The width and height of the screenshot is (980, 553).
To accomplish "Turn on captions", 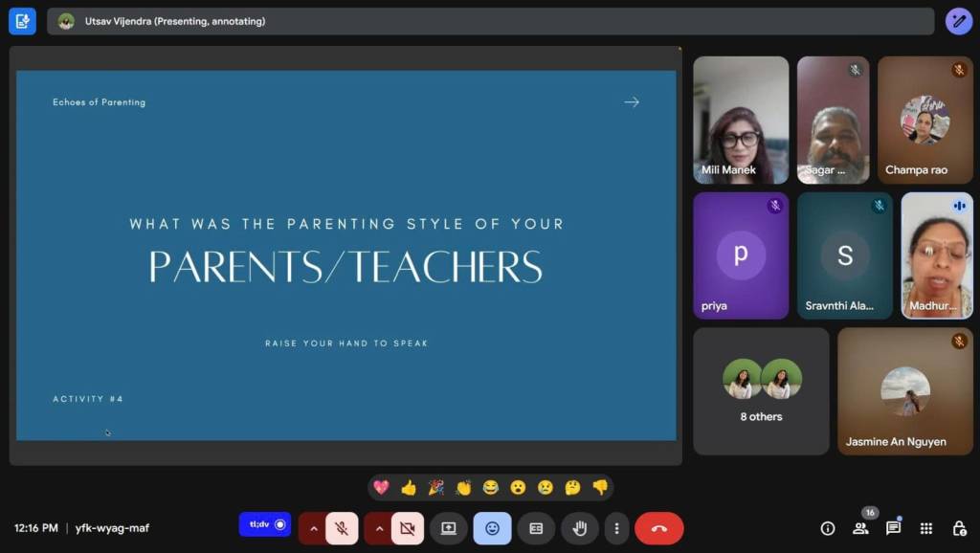I will coord(536,528).
